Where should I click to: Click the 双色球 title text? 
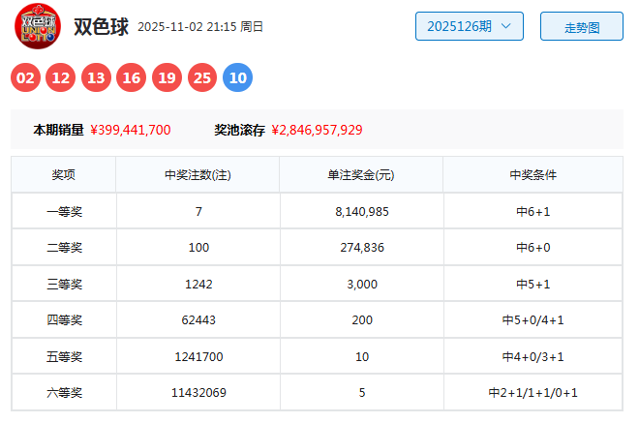pyautogui.click(x=101, y=26)
